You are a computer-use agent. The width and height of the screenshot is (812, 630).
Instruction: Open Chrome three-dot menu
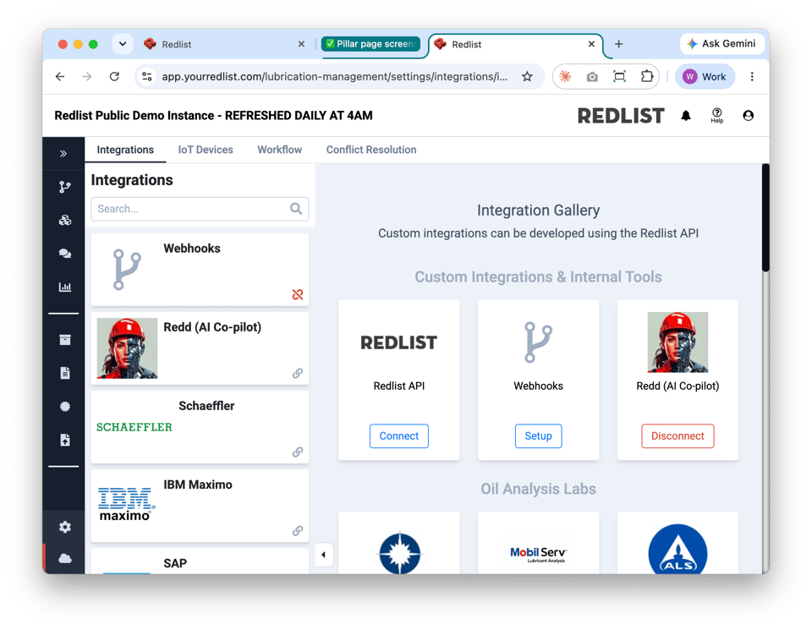(752, 77)
